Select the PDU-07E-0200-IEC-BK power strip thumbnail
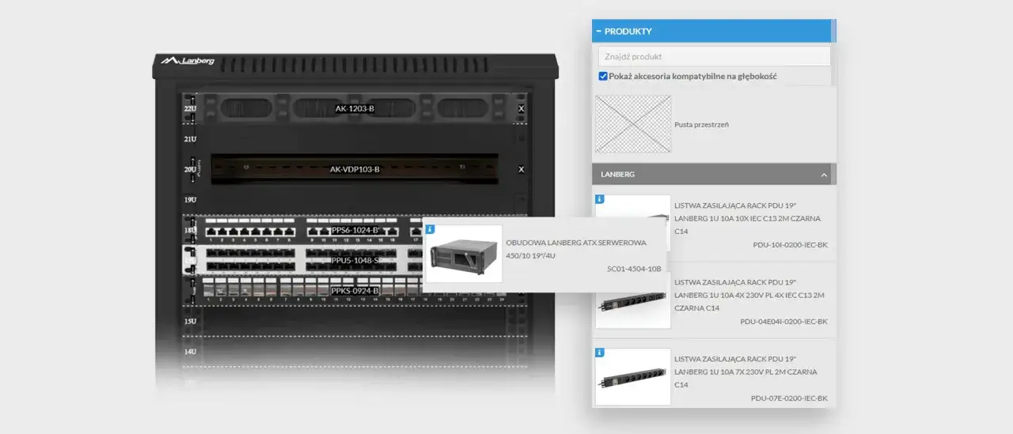This screenshot has height=434, width=1013. pos(633,377)
